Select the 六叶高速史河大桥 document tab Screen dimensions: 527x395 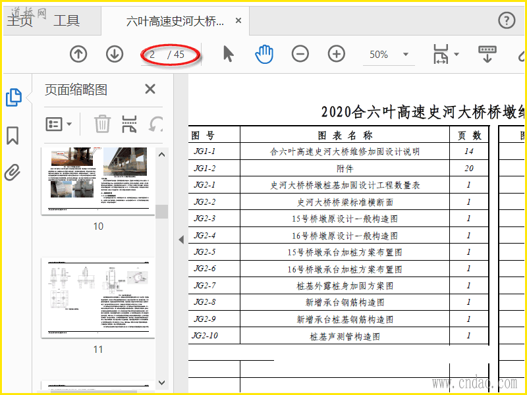point(175,21)
